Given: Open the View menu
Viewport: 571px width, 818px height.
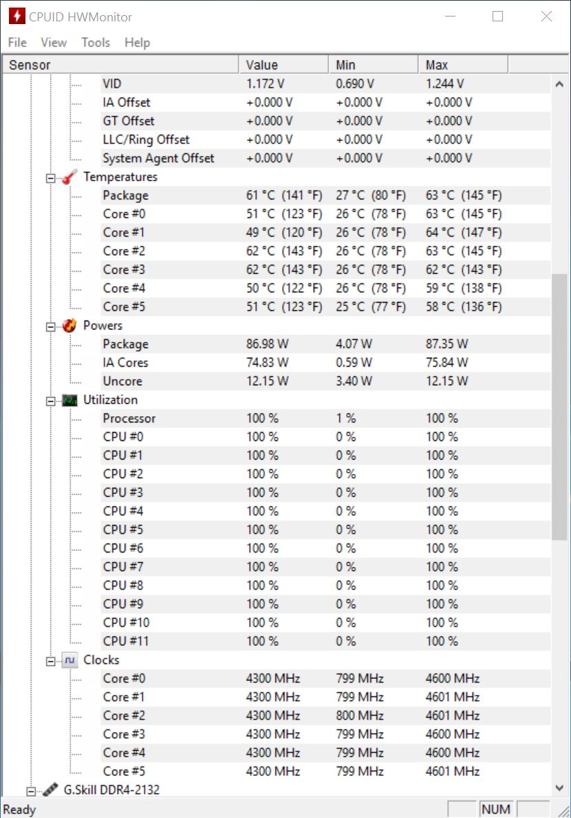Looking at the screenshot, I should [x=54, y=43].
